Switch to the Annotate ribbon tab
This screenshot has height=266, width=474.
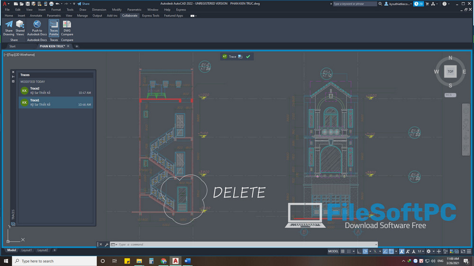click(x=36, y=16)
